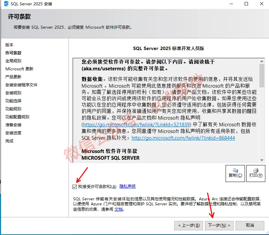The image size is (269, 235).
Task: Click the Print (打印) button icon
Action: click(x=256, y=170)
